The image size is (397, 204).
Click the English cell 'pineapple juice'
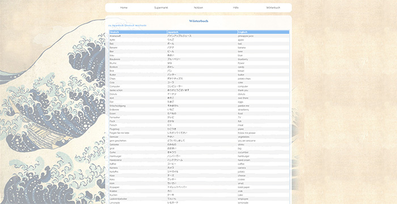pyautogui.click(x=246, y=36)
